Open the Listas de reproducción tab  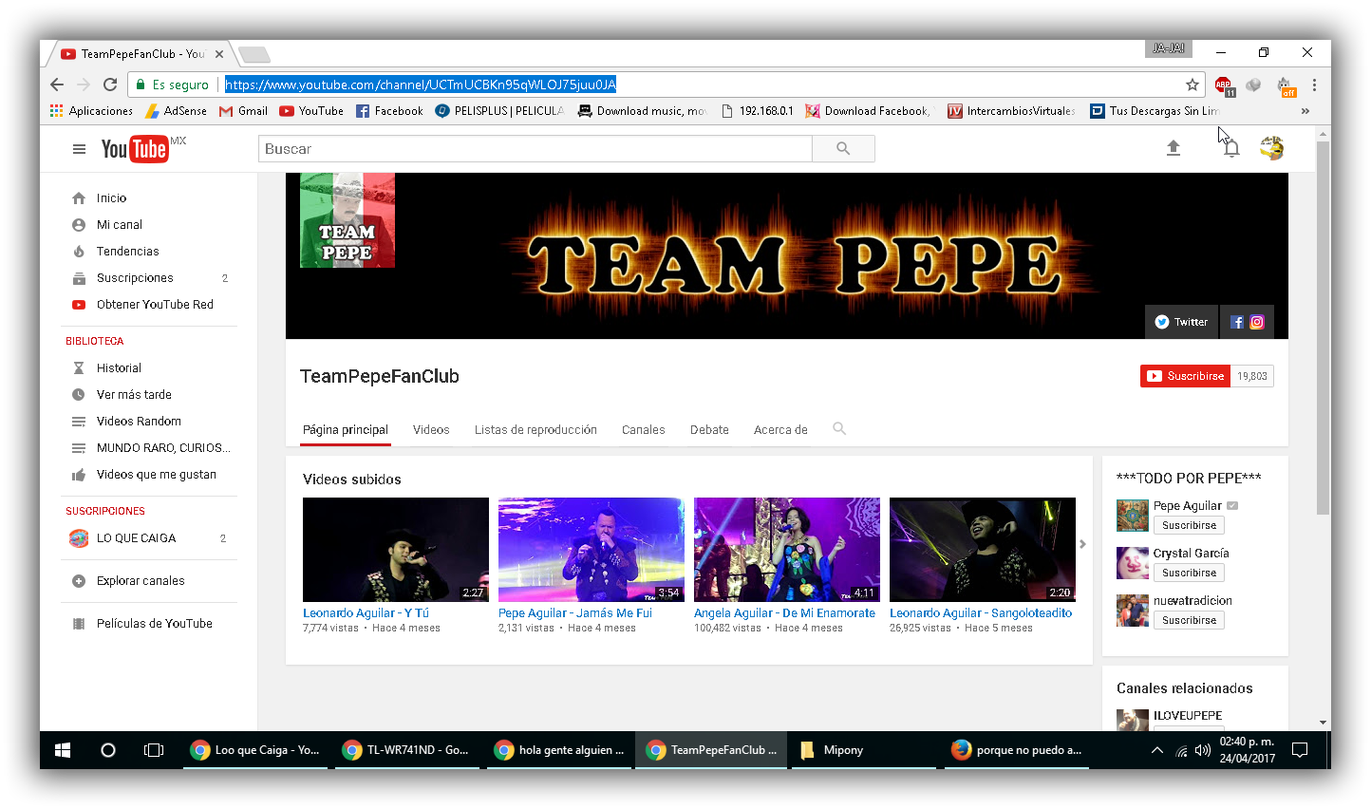point(535,430)
